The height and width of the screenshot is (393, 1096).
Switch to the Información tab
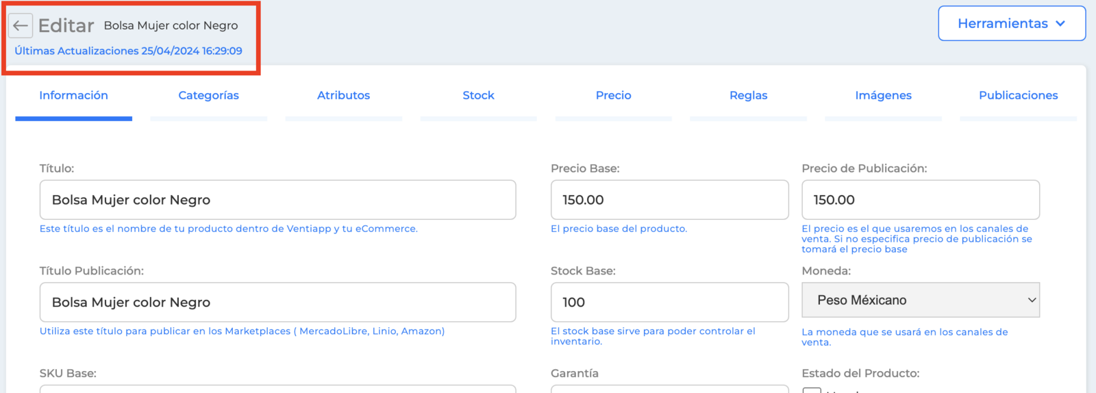coord(73,95)
